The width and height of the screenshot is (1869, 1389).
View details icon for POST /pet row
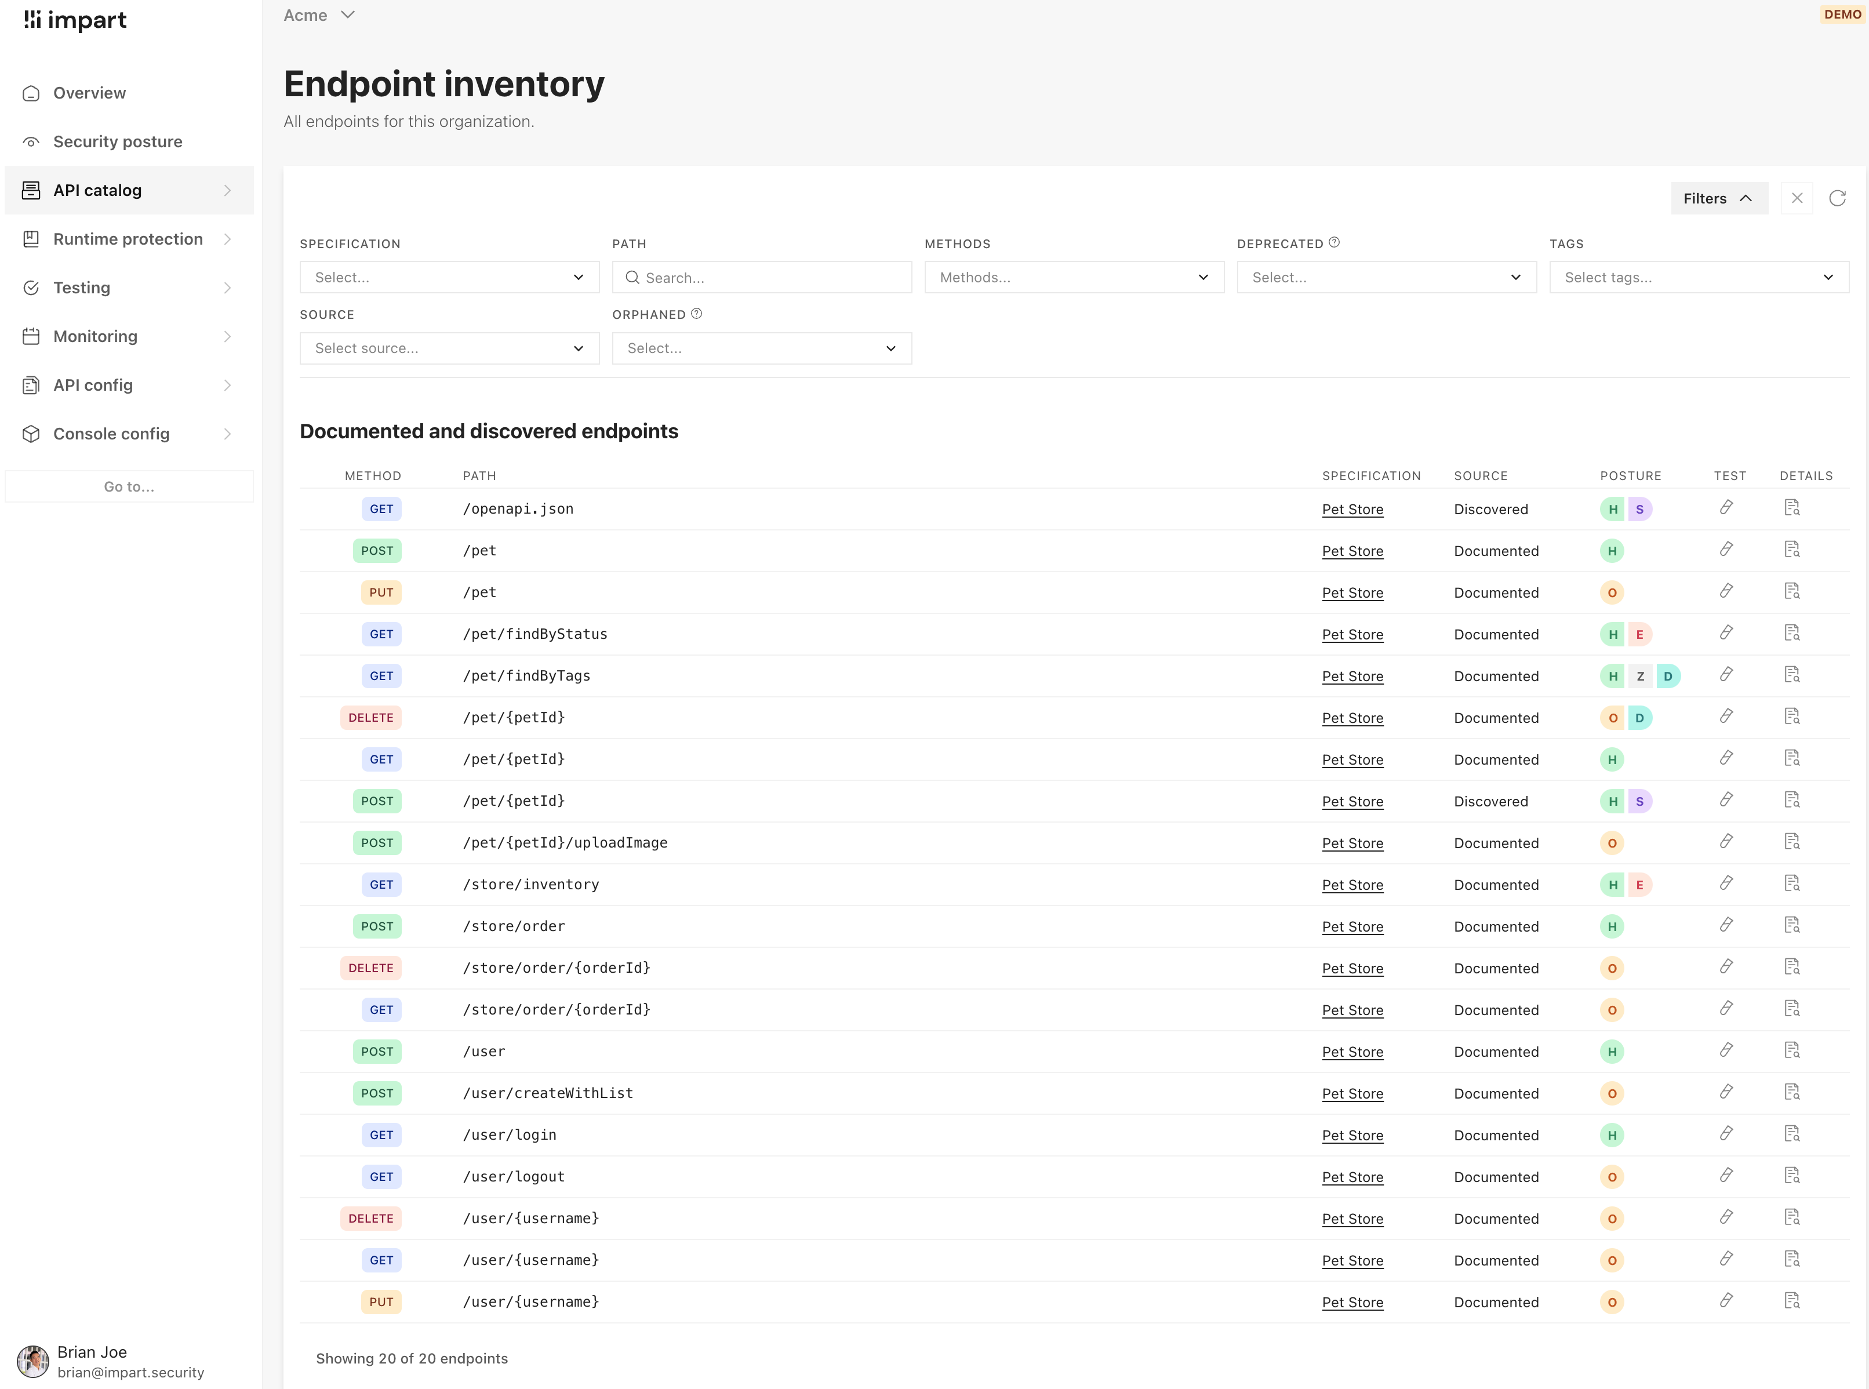click(1792, 549)
